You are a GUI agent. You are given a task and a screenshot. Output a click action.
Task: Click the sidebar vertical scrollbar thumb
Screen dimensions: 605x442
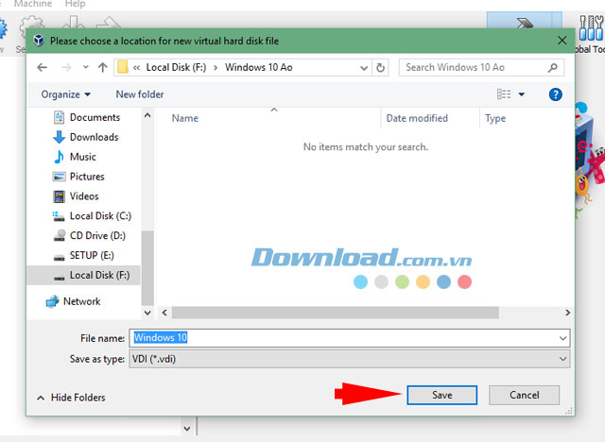pos(147,268)
